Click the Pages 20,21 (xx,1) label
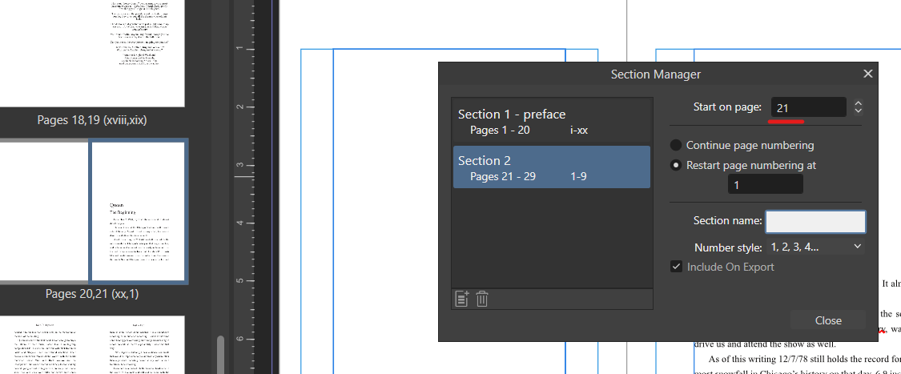 tap(92, 294)
